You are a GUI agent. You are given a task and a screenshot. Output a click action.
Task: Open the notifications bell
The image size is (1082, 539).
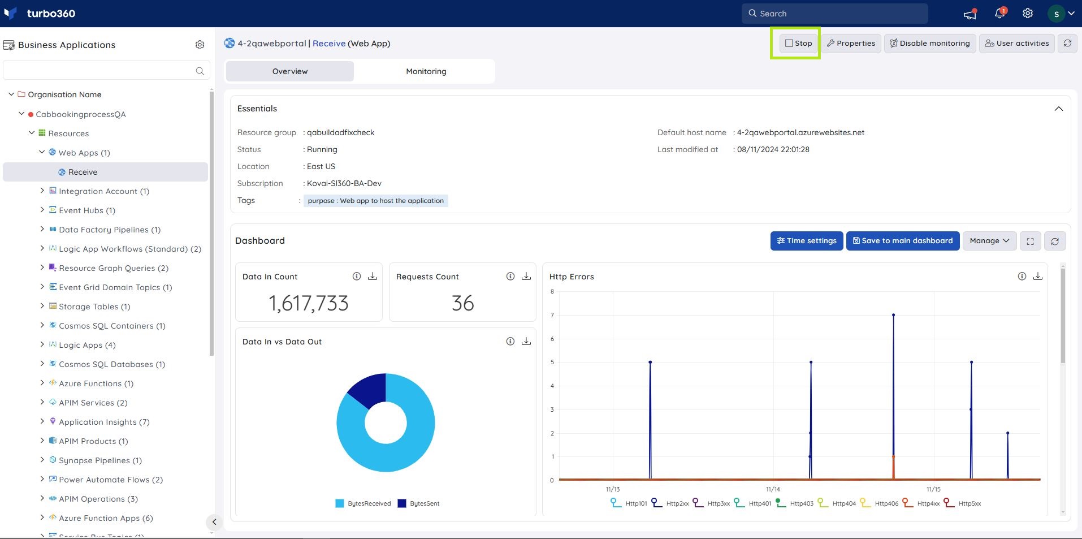point(1000,13)
